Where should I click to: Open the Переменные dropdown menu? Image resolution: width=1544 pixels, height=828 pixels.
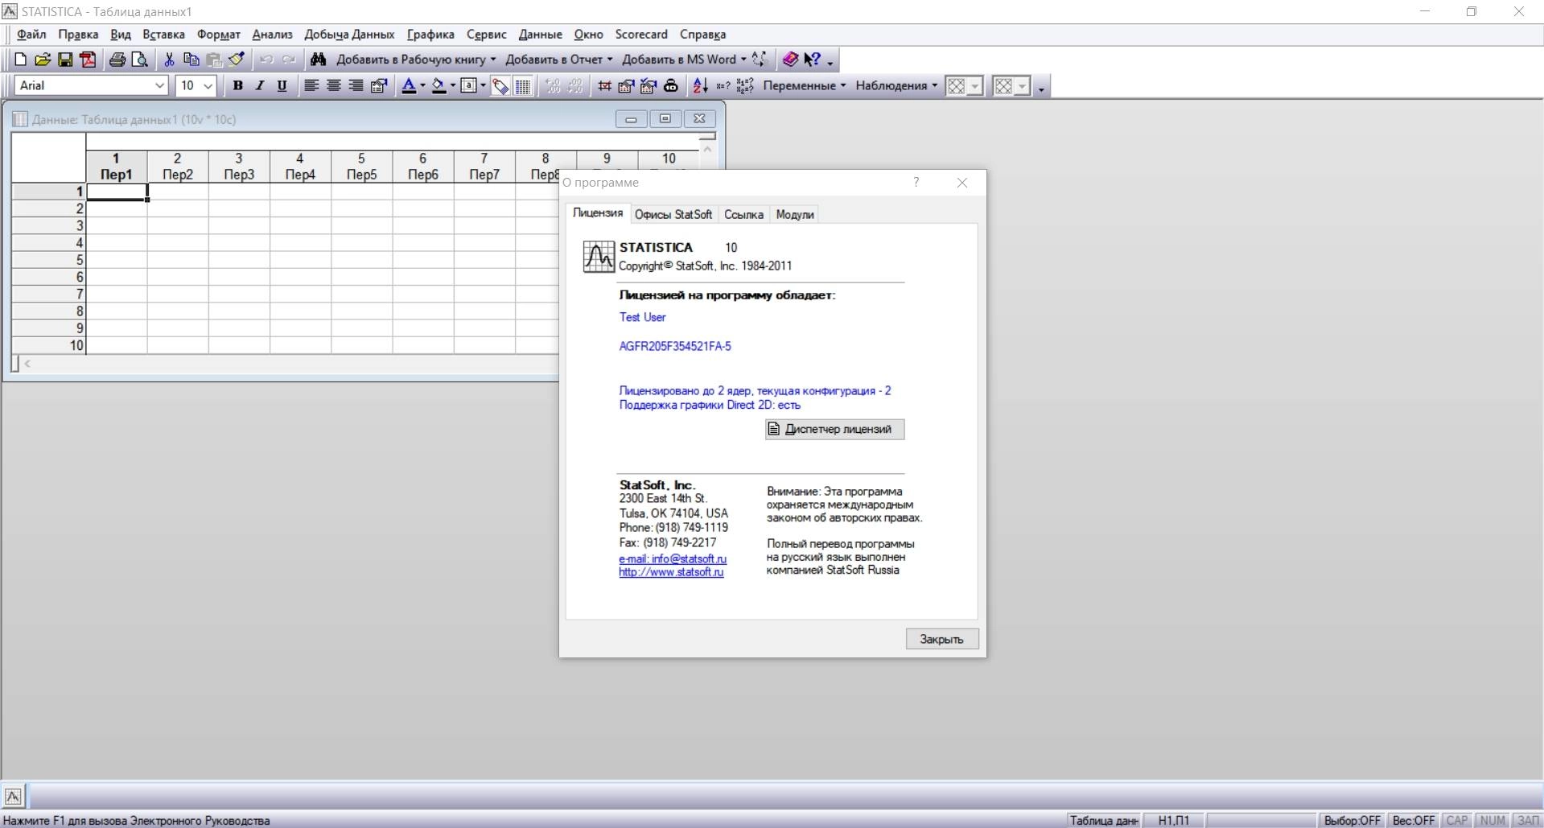(x=805, y=85)
